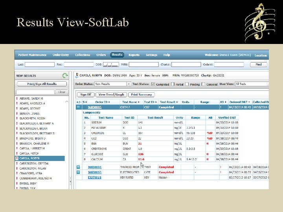
Task: Select patient CARRINGTON, CRYSTAL
Action: 34,163
